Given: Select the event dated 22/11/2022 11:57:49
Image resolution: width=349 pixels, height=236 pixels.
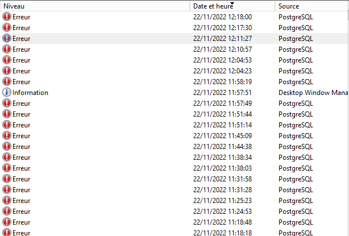Looking at the screenshot, I should 174,103.
